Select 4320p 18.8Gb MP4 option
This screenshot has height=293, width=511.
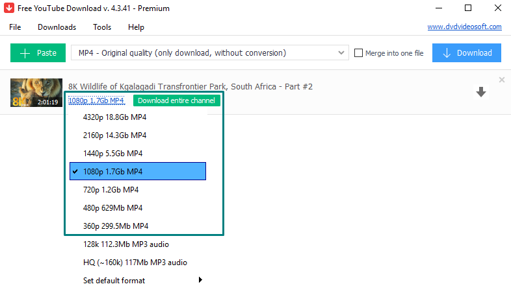point(138,117)
